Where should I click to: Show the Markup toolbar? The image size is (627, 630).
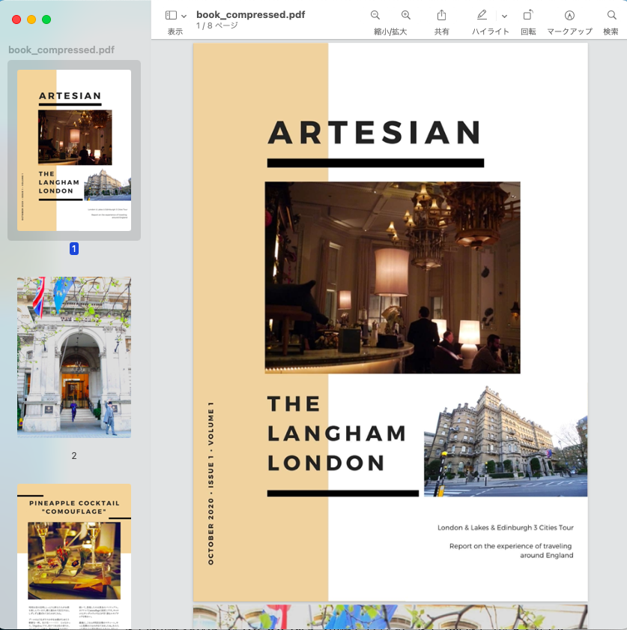569,15
